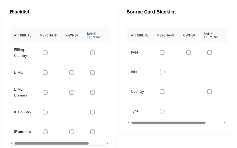Enable IP Country Merchant checkbox

point(45,112)
